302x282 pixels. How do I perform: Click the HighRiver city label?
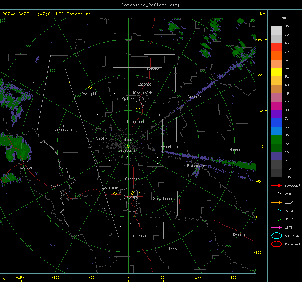[x=139, y=235]
